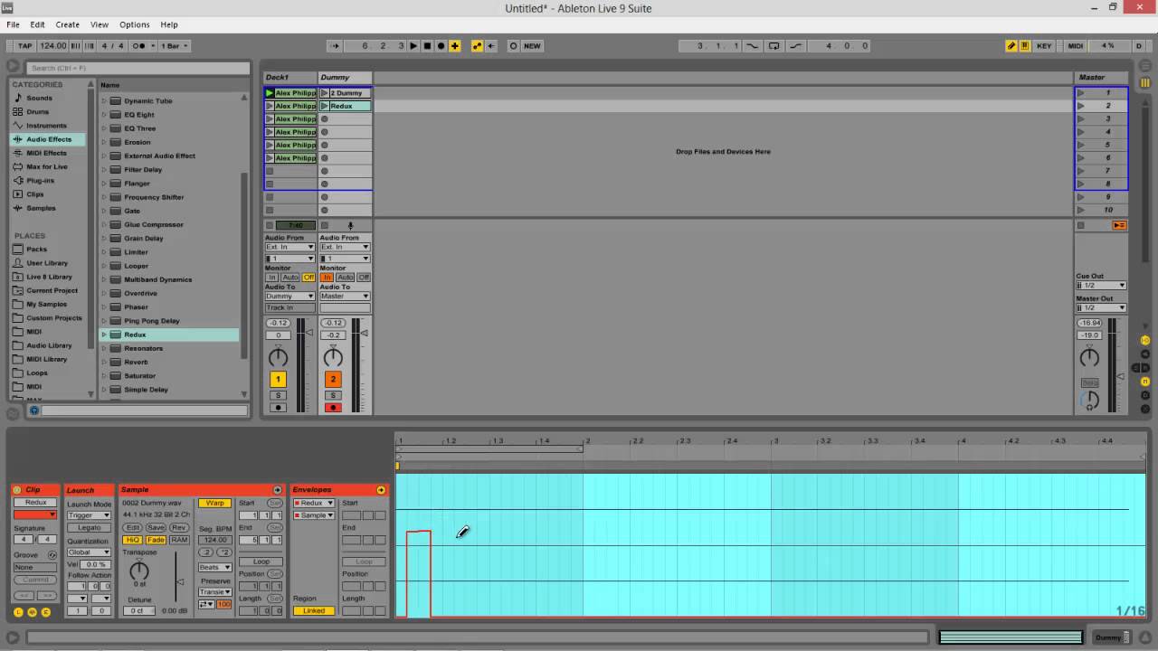Viewport: 1158px width, 651px height.
Task: Select the Plug-ins category
Action: click(40, 180)
